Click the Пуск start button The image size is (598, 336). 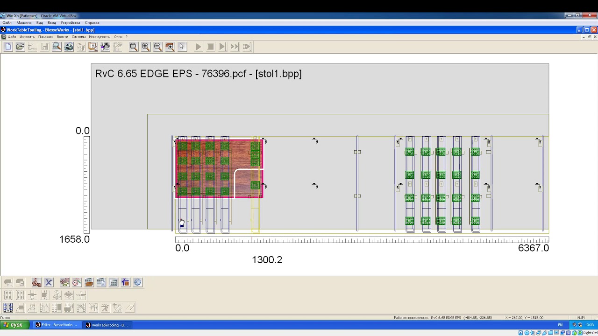click(14, 325)
